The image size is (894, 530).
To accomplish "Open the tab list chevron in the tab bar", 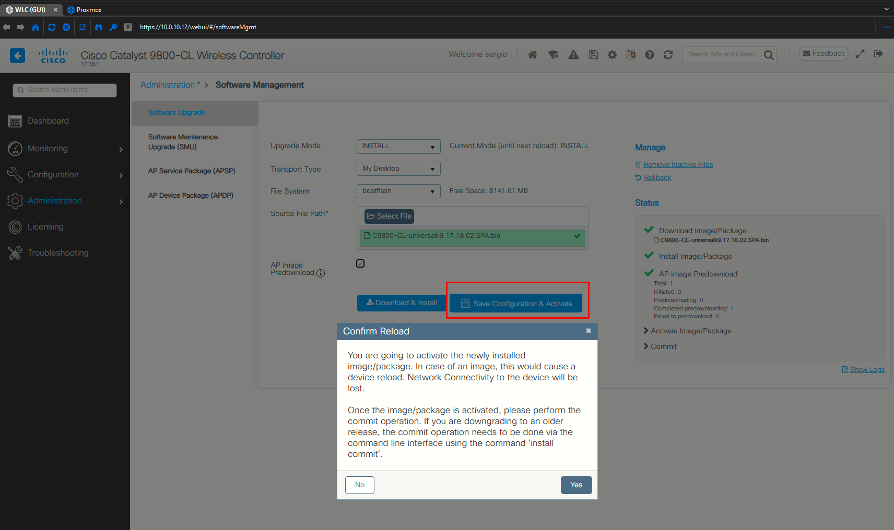I will coord(886,9).
